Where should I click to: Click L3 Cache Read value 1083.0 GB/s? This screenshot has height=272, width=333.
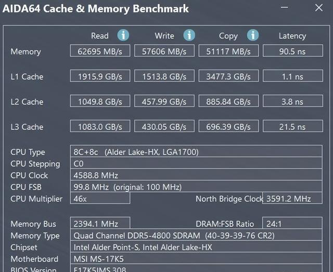click(100, 126)
